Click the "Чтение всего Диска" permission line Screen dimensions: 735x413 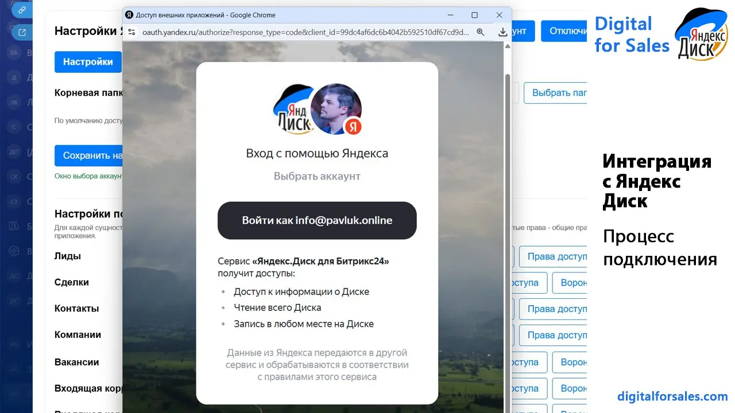coord(277,307)
